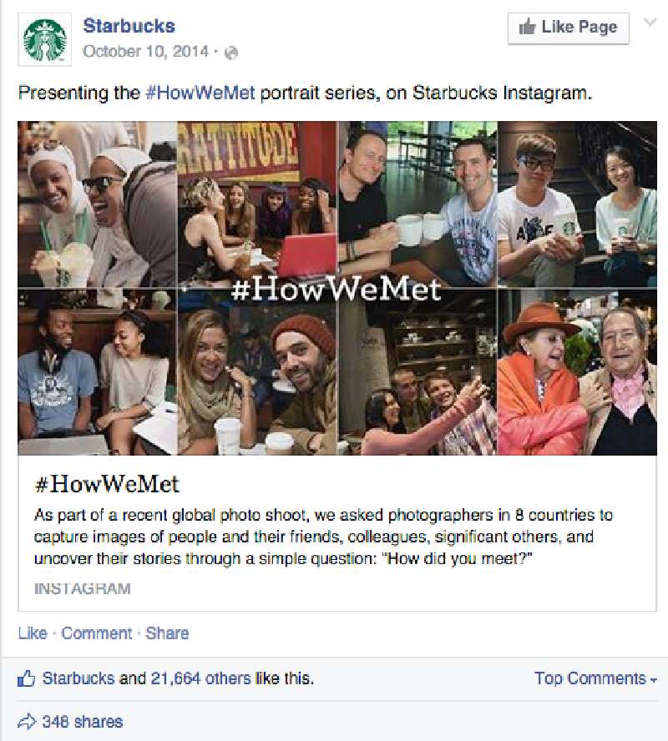Click thumbs-up icon inside Like Page button
Image resolution: width=668 pixels, height=741 pixels.
pyautogui.click(x=527, y=27)
